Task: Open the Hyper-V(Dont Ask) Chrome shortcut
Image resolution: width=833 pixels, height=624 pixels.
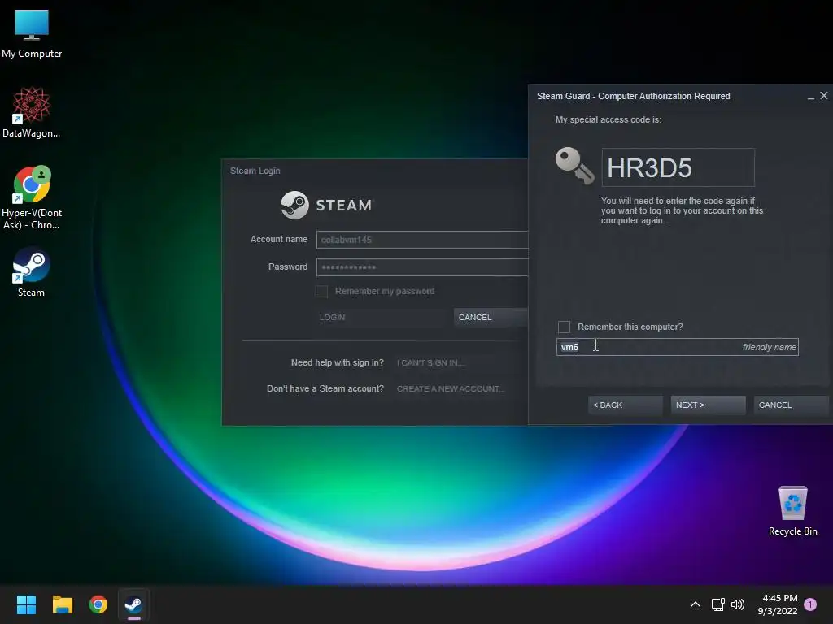Action: tap(32, 197)
